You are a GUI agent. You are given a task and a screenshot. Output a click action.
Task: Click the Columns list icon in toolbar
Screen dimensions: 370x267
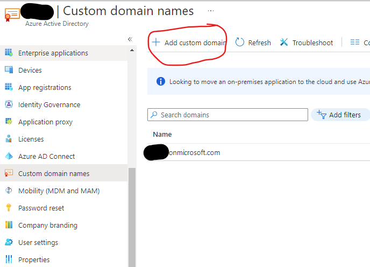click(x=354, y=43)
